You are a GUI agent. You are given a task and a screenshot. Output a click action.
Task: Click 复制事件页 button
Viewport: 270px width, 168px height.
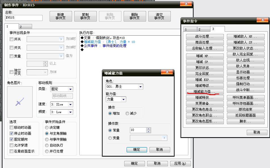point(85,16)
